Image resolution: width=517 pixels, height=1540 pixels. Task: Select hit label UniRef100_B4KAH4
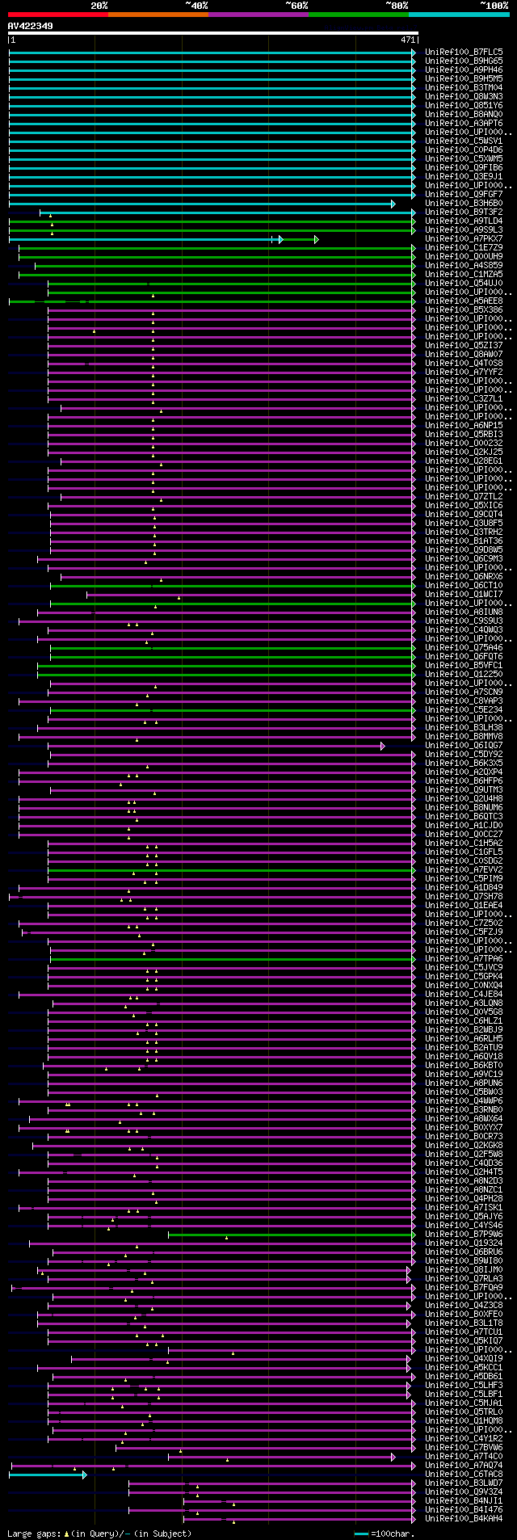(464, 1519)
